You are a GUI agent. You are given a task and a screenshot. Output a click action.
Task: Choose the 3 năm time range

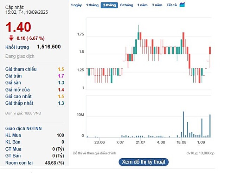[x=157, y=5]
